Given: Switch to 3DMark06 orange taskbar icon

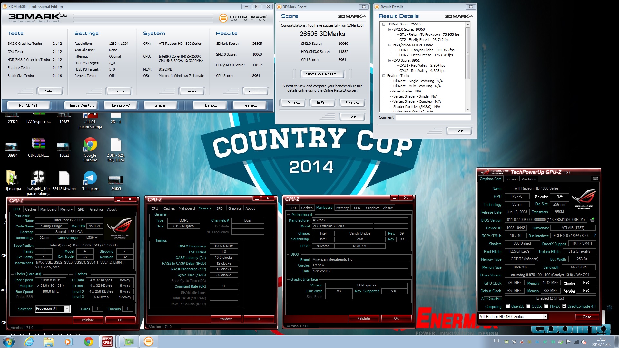Looking at the screenshot, I should point(148,342).
